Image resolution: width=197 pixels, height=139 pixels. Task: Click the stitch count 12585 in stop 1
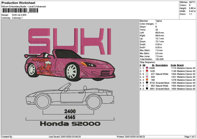point(152,68)
